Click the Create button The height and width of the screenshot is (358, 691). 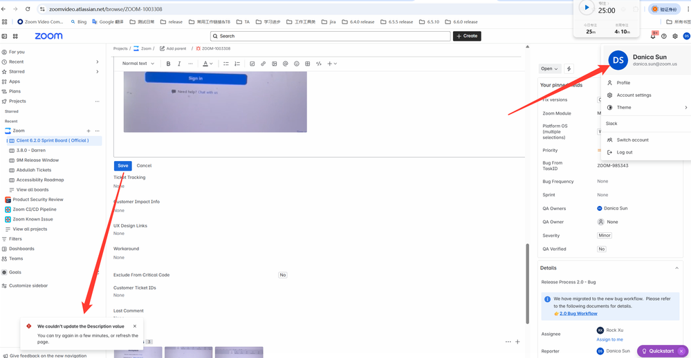click(467, 36)
